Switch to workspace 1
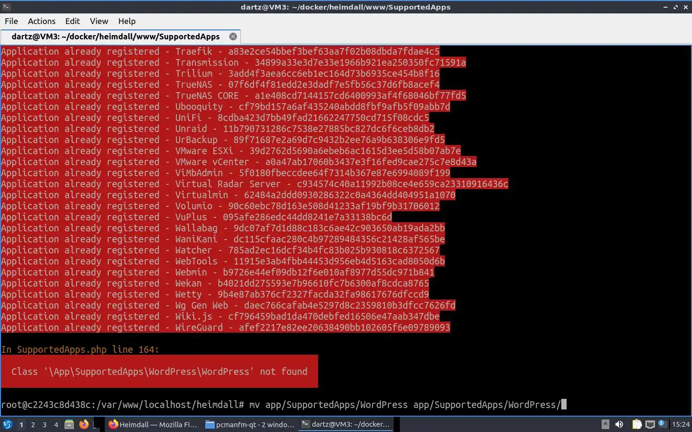This screenshot has width=692, height=432. click(x=21, y=424)
